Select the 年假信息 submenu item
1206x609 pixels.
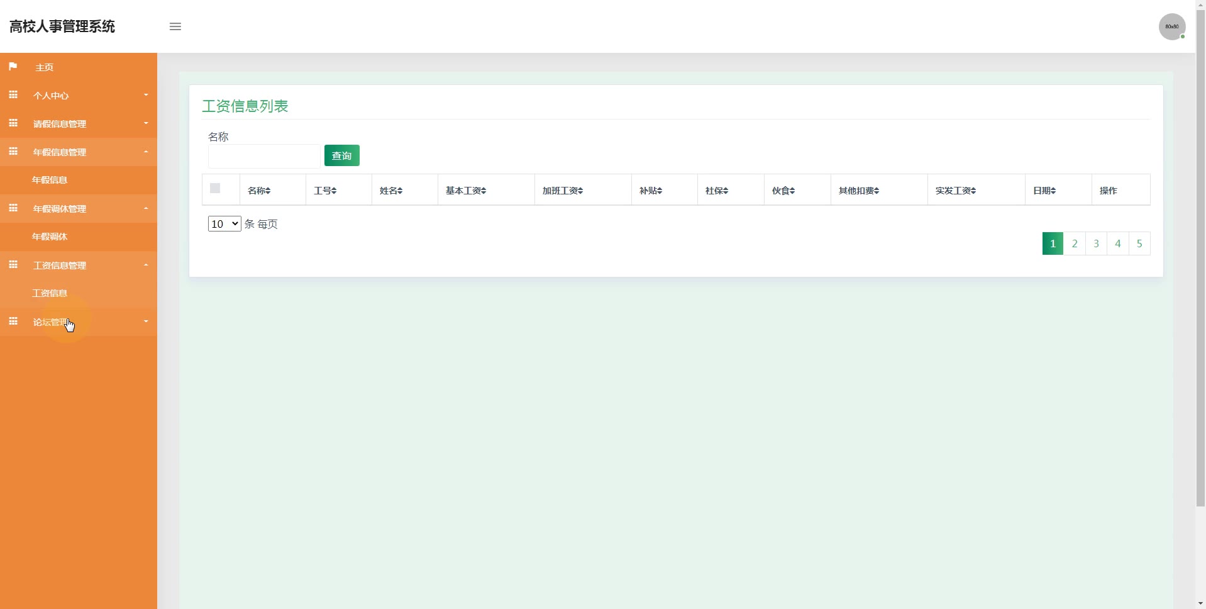(50, 180)
